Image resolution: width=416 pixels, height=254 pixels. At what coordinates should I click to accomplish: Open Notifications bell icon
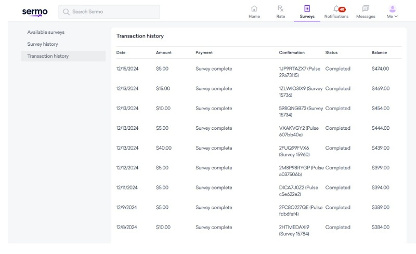(336, 8)
